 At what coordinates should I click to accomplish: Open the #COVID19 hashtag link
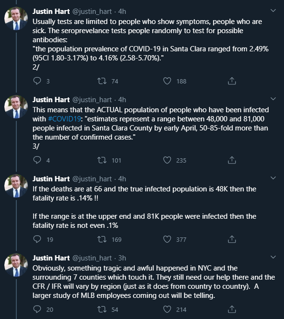pos(64,118)
